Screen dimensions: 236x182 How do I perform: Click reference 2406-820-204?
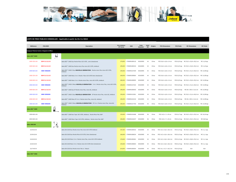tap(33, 85)
